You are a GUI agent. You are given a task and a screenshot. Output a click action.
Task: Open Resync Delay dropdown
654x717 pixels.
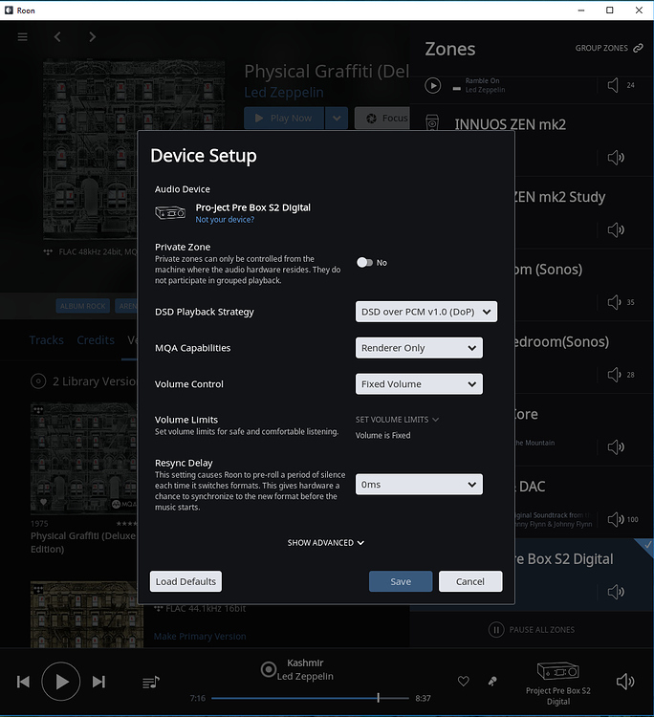coord(419,485)
